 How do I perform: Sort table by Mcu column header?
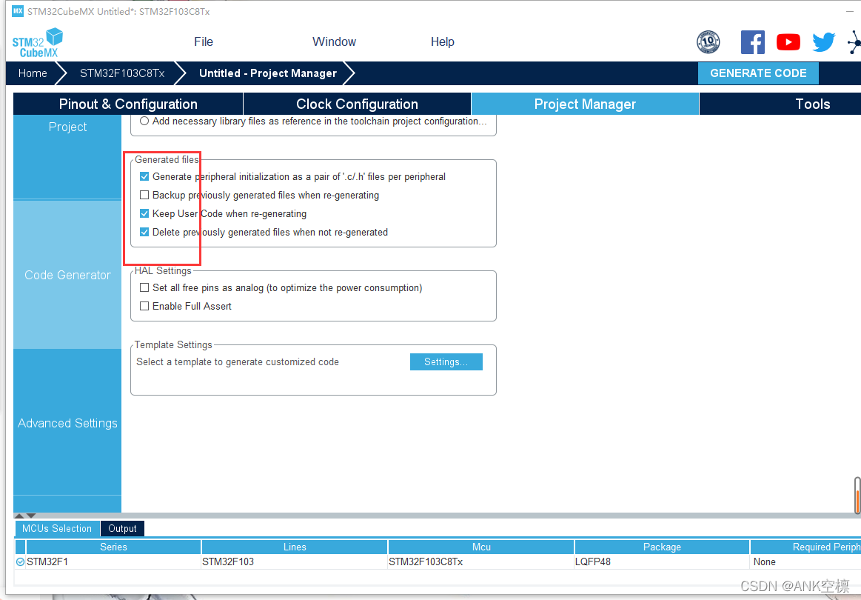tap(481, 547)
